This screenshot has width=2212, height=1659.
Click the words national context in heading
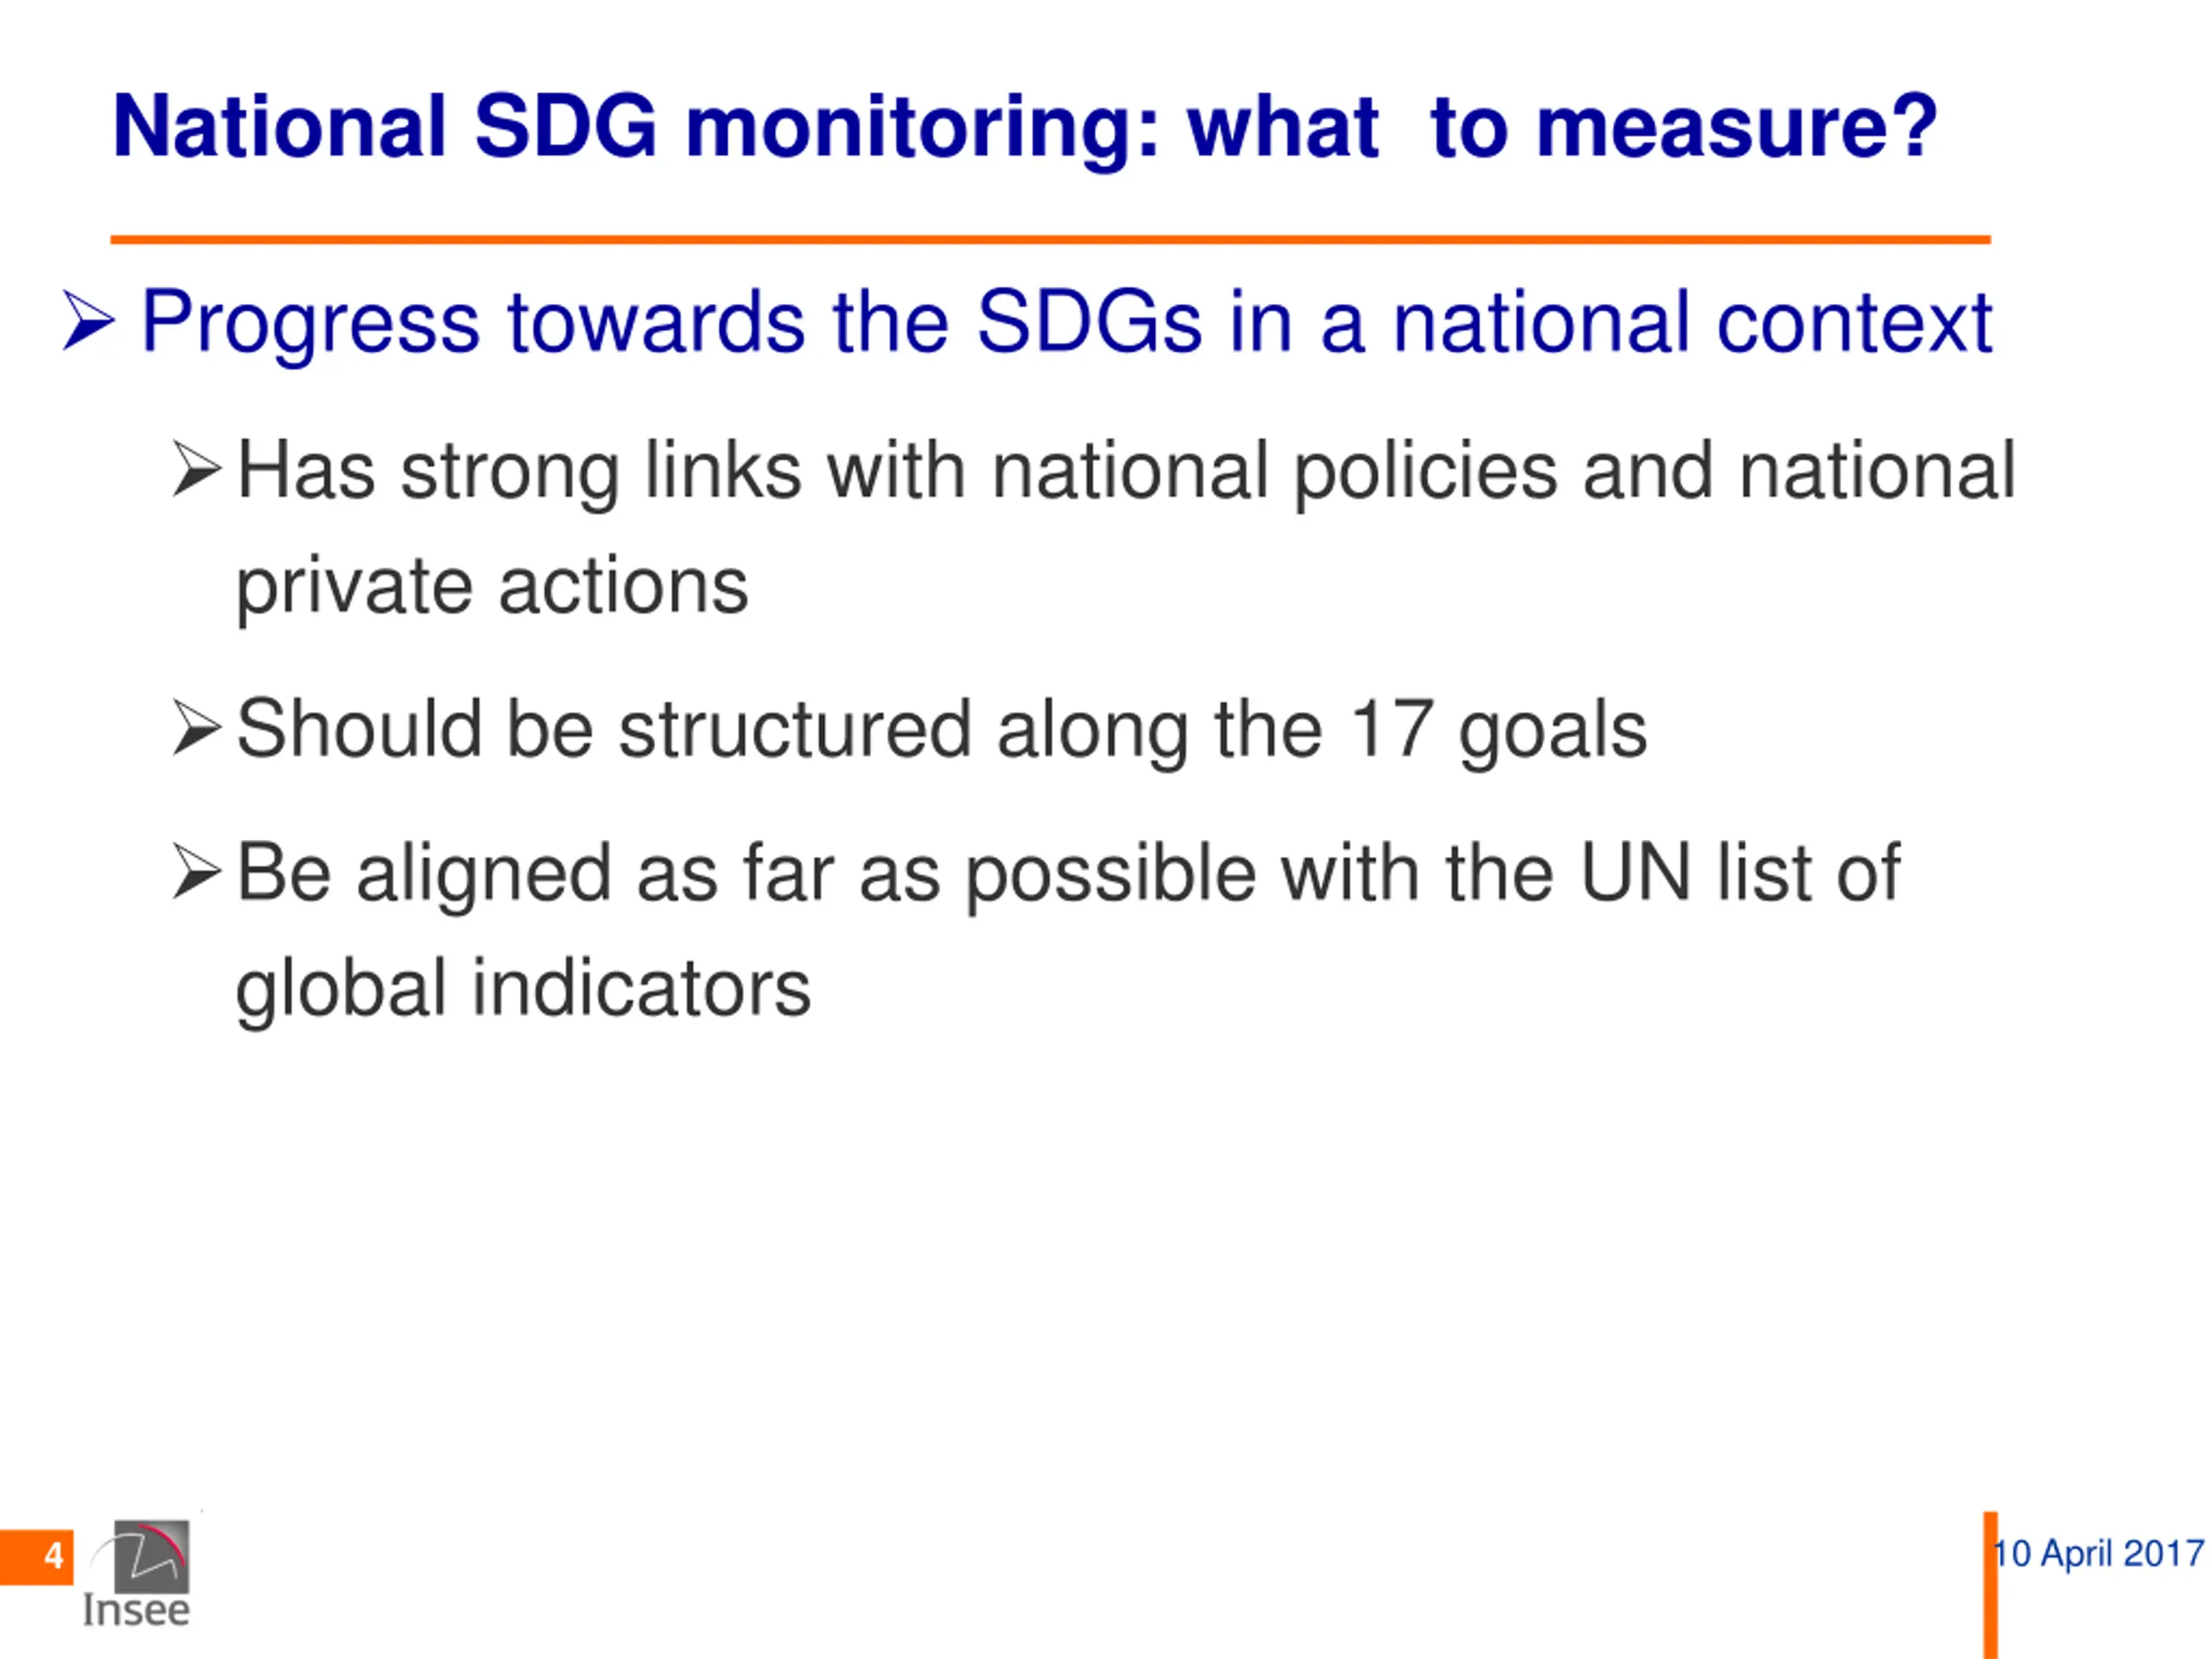(1693, 322)
